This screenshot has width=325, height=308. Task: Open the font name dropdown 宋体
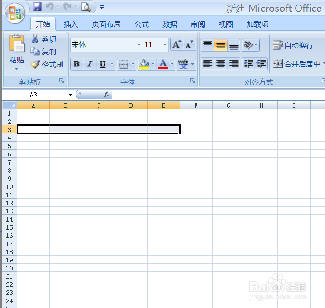(x=139, y=45)
